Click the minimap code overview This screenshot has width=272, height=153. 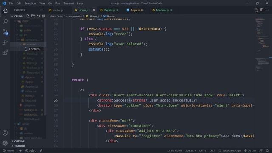point(262,45)
